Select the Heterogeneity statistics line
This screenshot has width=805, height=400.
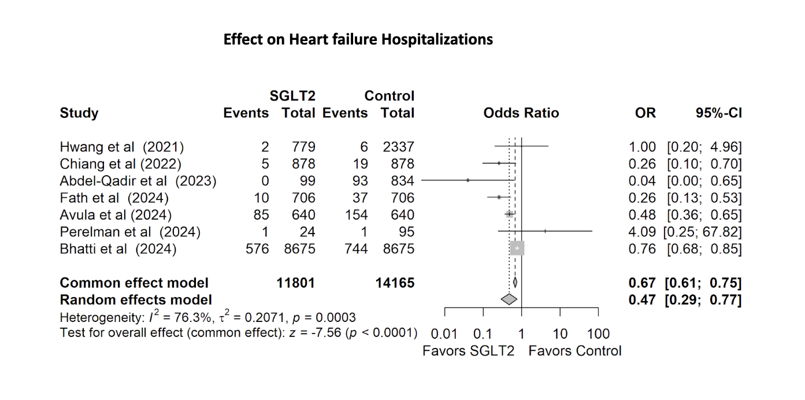[x=207, y=317]
